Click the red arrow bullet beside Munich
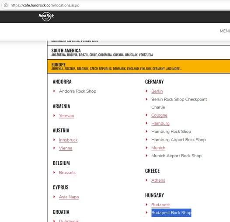The width and height of the screenshot is (230, 222). click(146, 148)
